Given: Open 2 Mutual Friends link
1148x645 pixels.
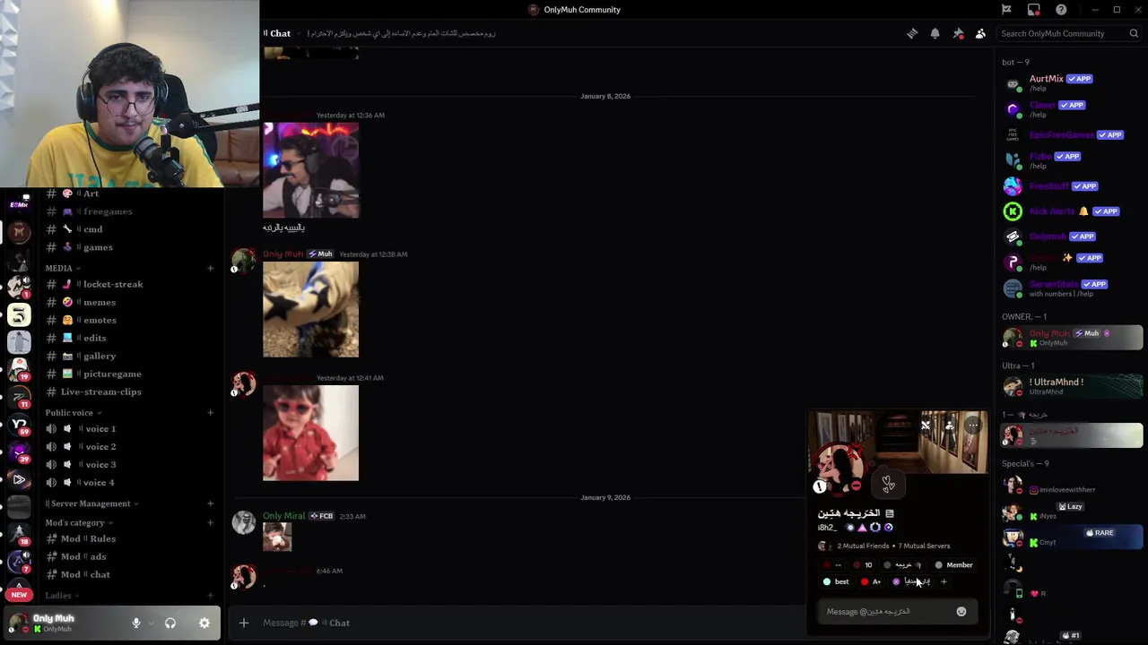Looking at the screenshot, I should pyautogui.click(x=863, y=546).
